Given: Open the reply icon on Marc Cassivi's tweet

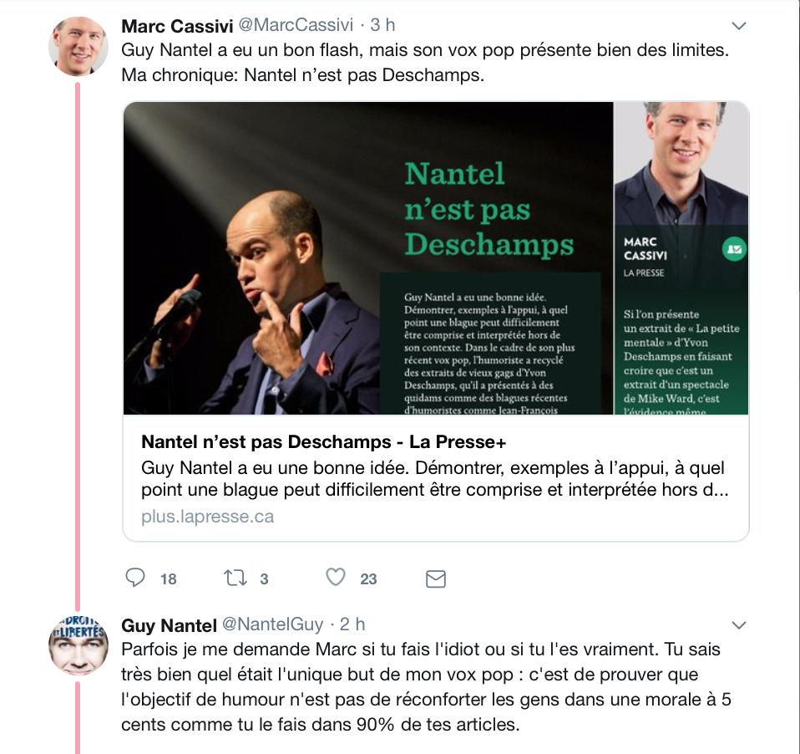Looking at the screenshot, I should [x=134, y=578].
